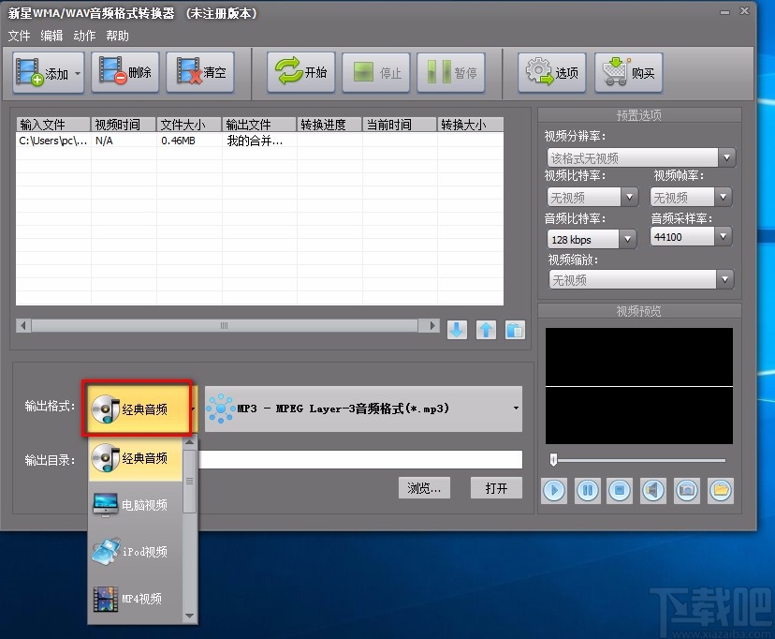Open the 音频比特率 128 kbps dropdown
This screenshot has height=639, width=775.
(x=627, y=239)
